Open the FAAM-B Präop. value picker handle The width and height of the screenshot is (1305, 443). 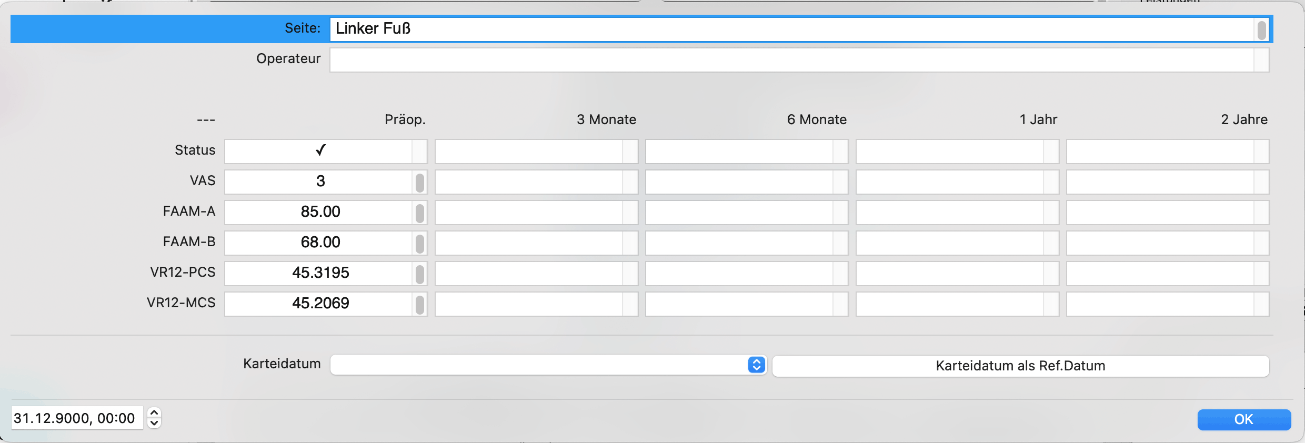419,244
